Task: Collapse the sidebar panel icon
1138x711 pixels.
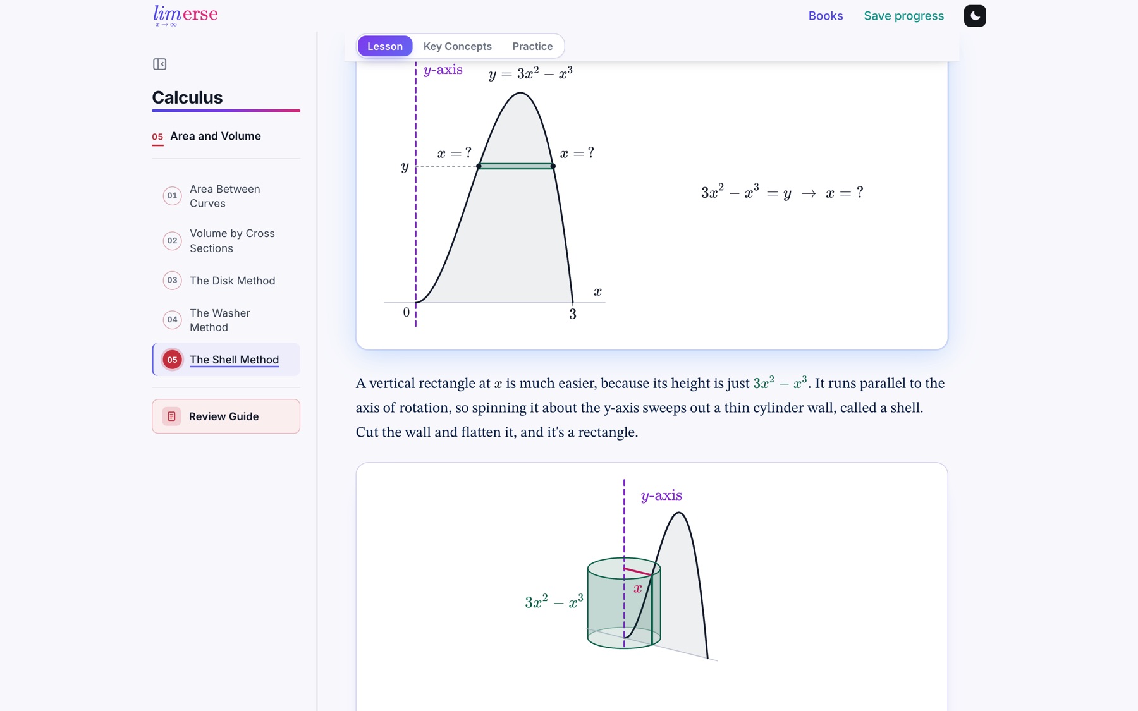Action: pyautogui.click(x=159, y=64)
